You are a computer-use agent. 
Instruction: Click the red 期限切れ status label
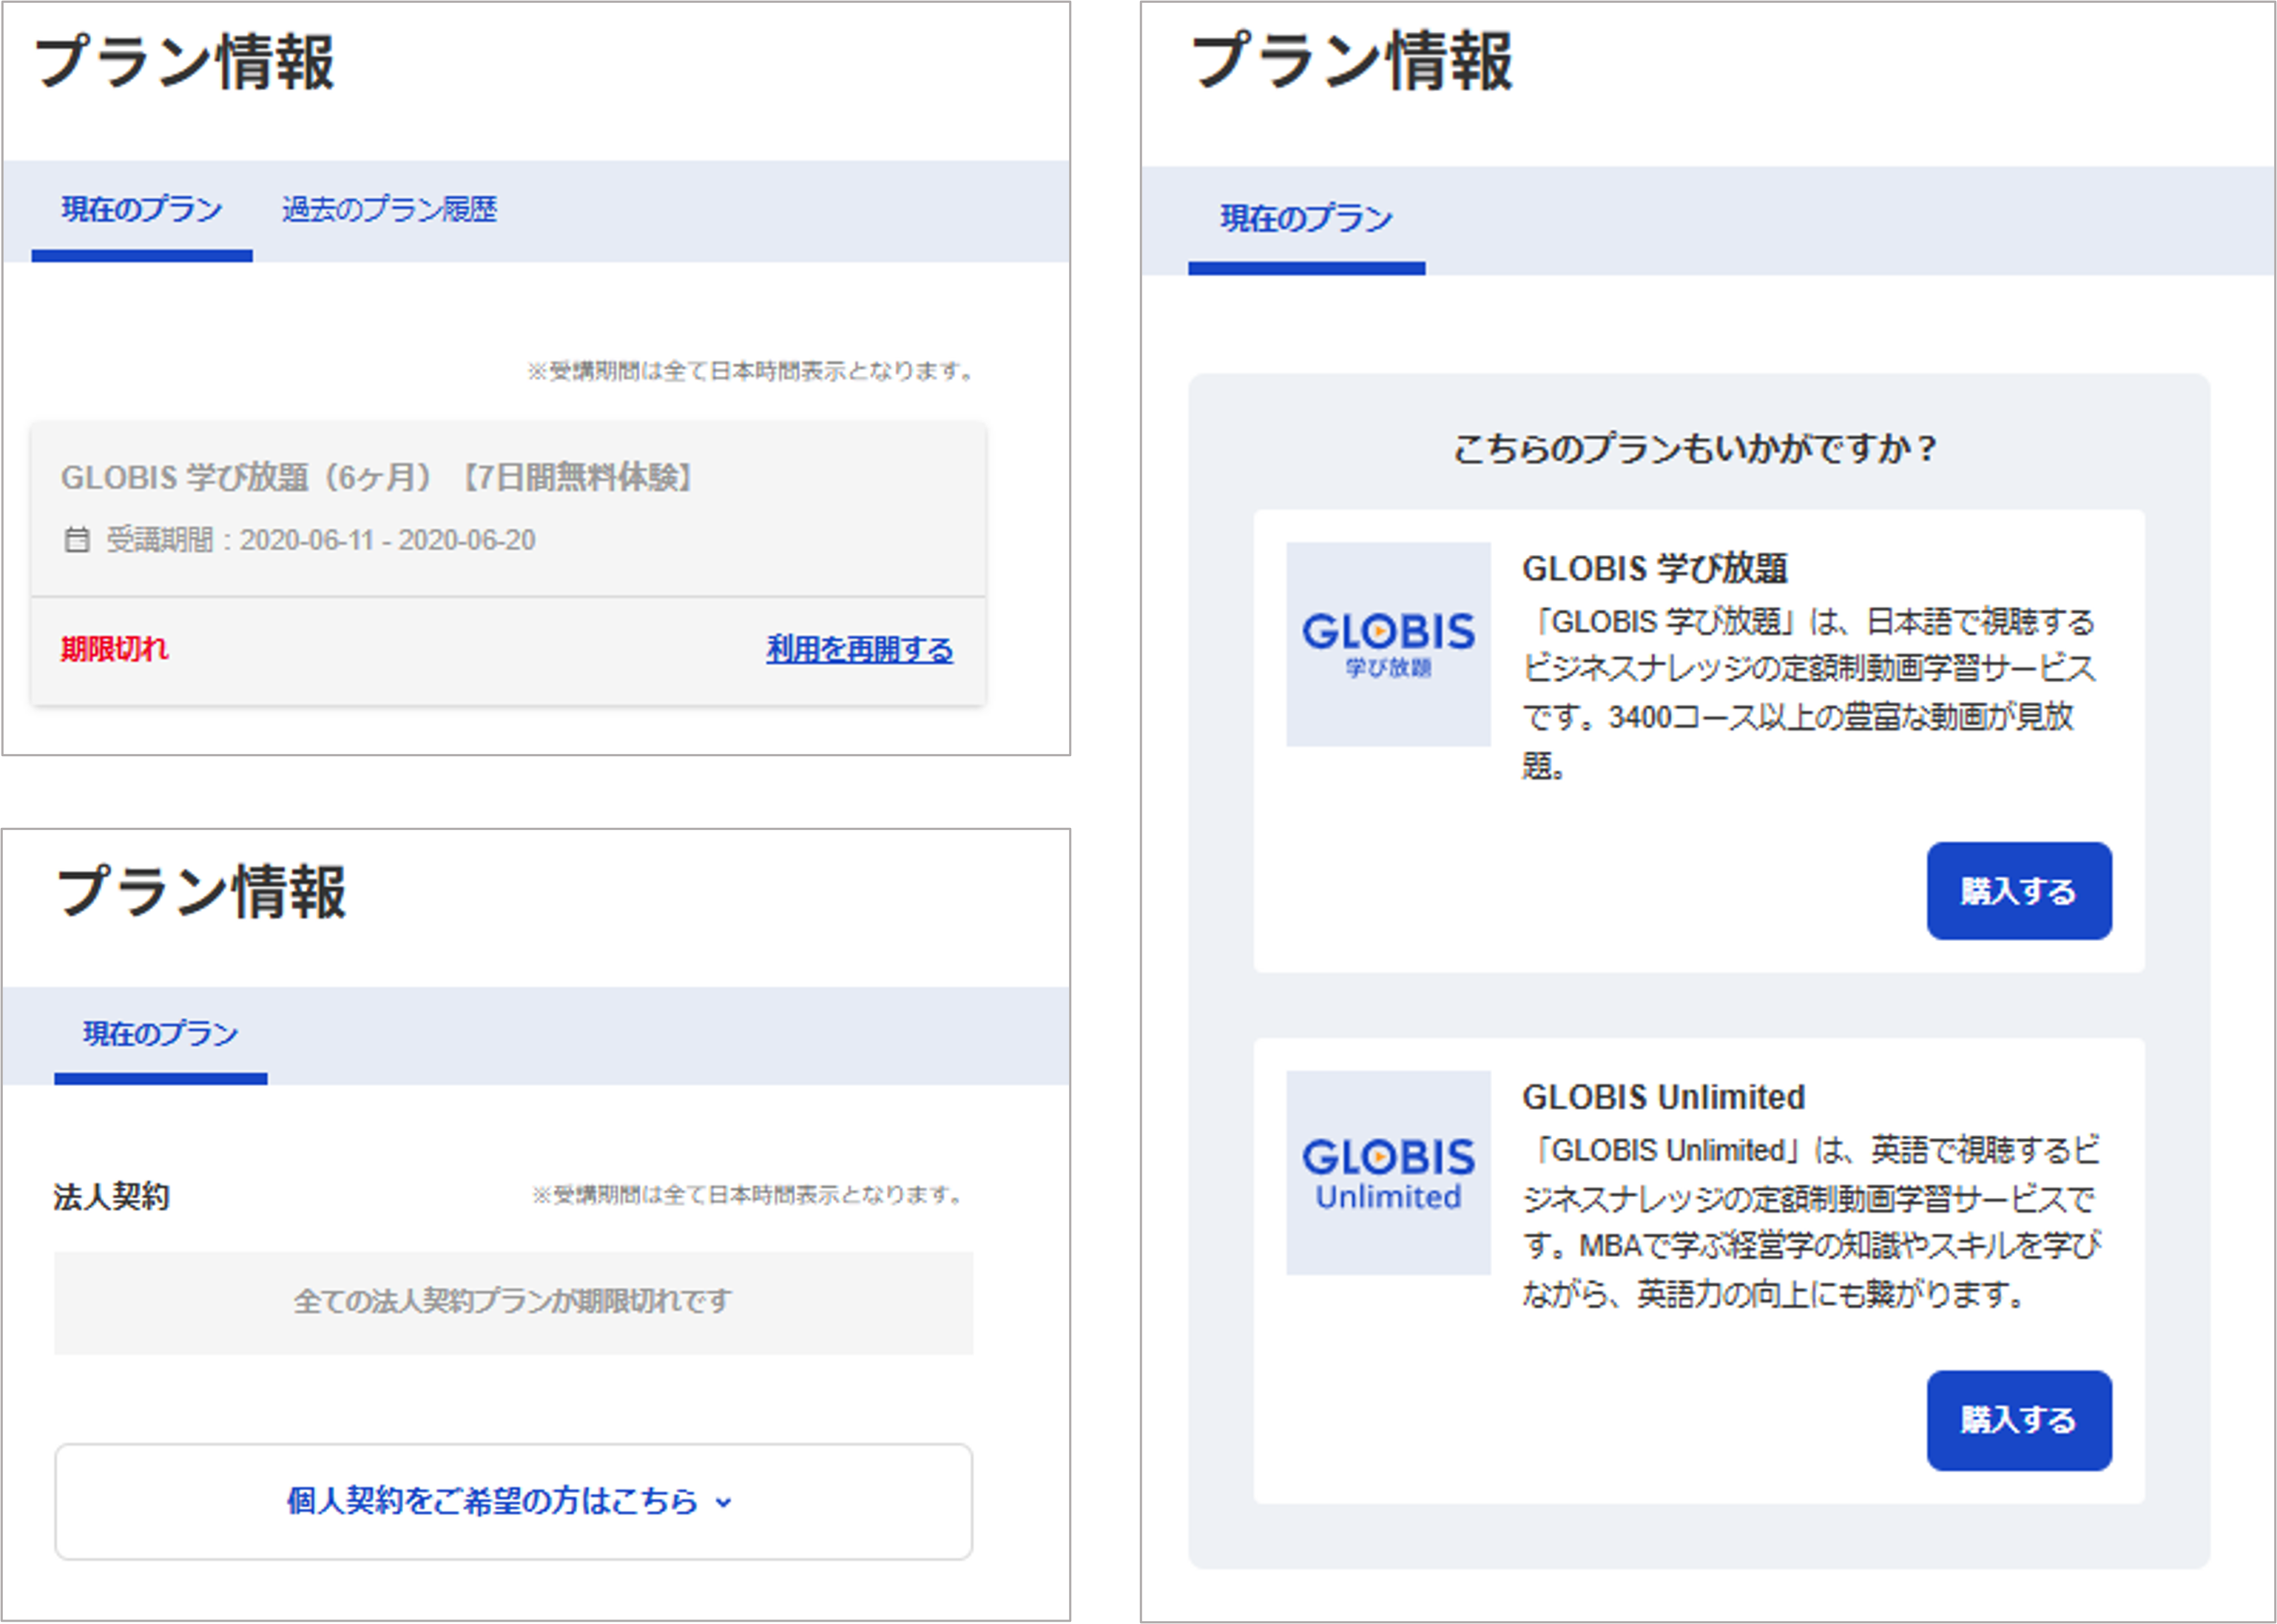pos(115,650)
